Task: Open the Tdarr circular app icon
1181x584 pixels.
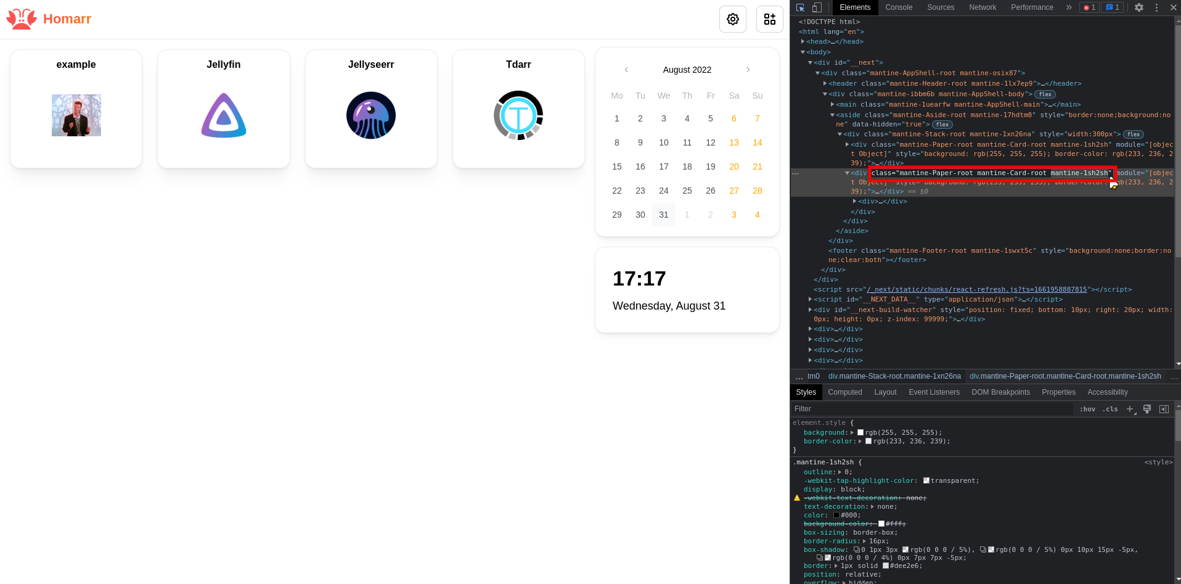Action: click(518, 115)
